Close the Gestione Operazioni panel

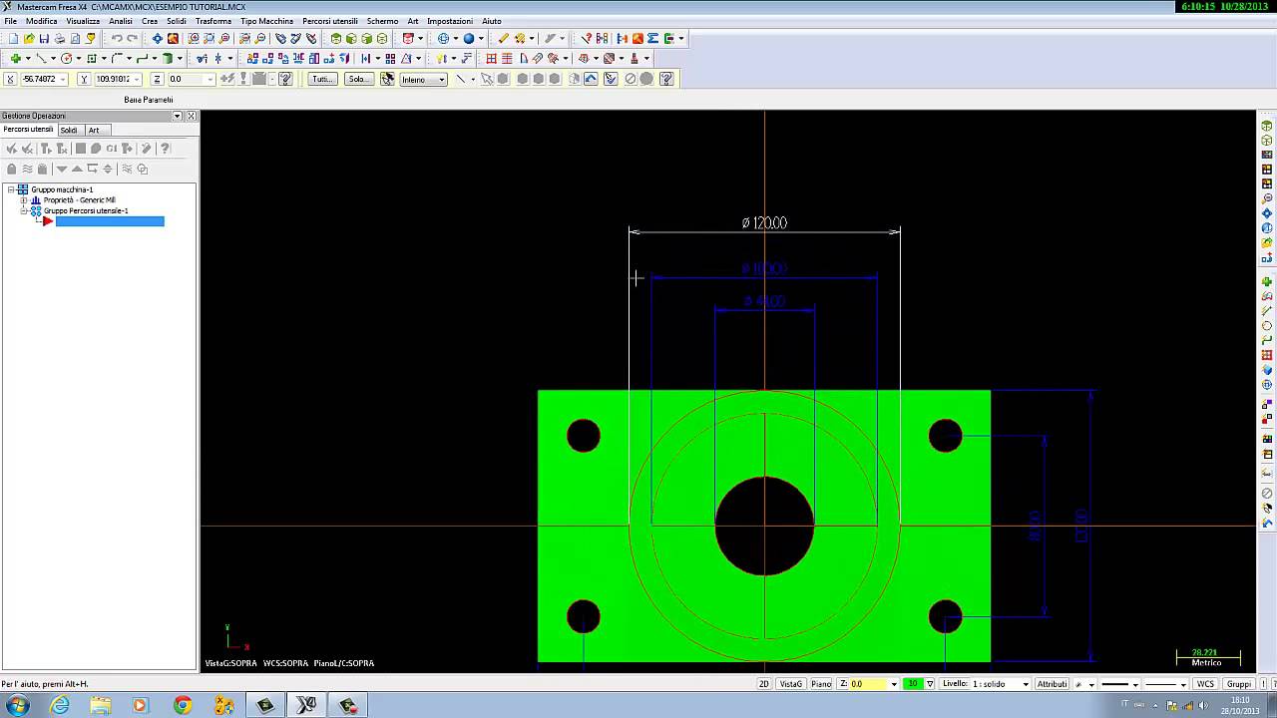coord(192,116)
